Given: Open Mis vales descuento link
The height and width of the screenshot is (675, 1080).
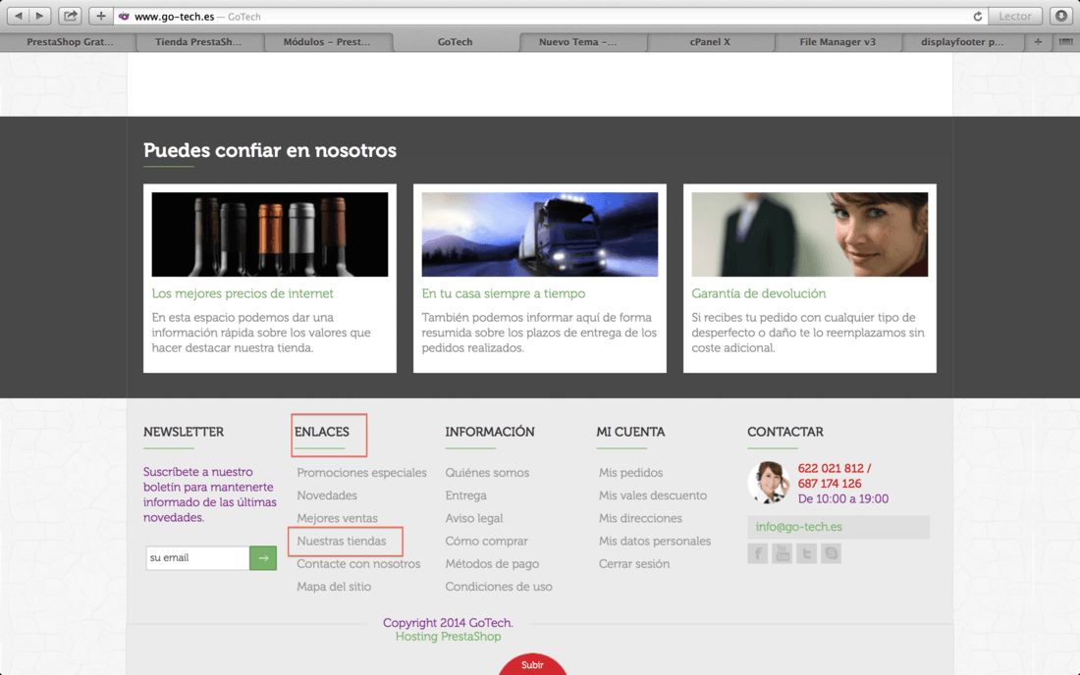Looking at the screenshot, I should [x=653, y=495].
